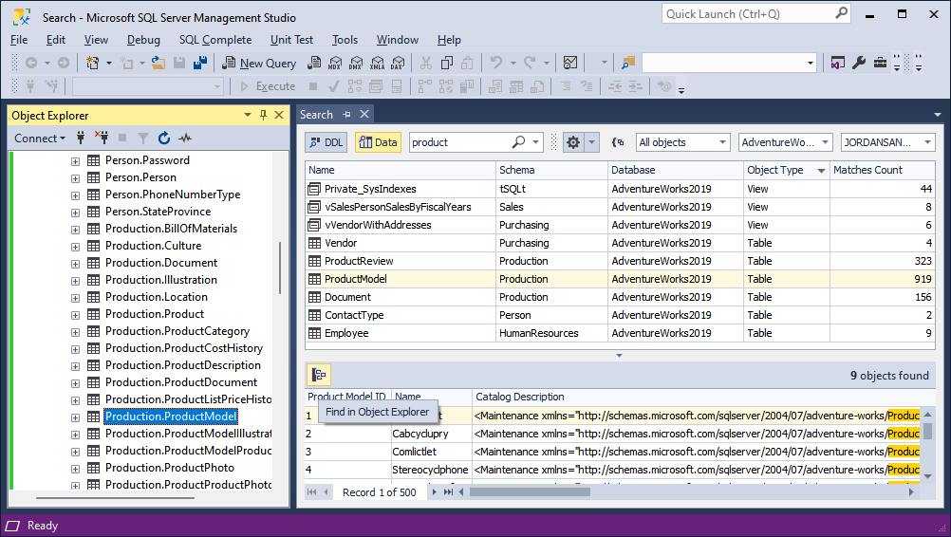Toggle Data search mode
951x537 pixels.
(378, 142)
